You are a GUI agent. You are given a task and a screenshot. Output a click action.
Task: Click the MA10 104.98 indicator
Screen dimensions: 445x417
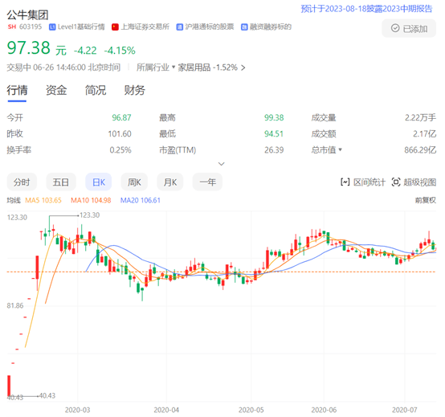[x=91, y=200]
